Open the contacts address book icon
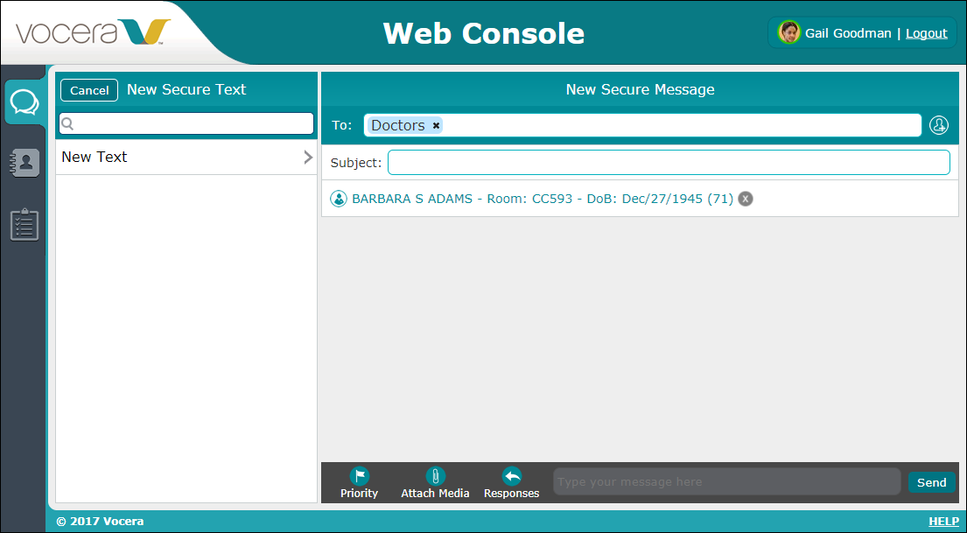This screenshot has height=533, width=967. 25,163
